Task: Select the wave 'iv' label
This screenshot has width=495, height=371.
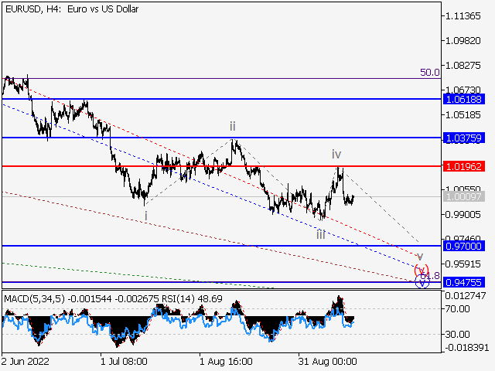Action: [x=336, y=155]
